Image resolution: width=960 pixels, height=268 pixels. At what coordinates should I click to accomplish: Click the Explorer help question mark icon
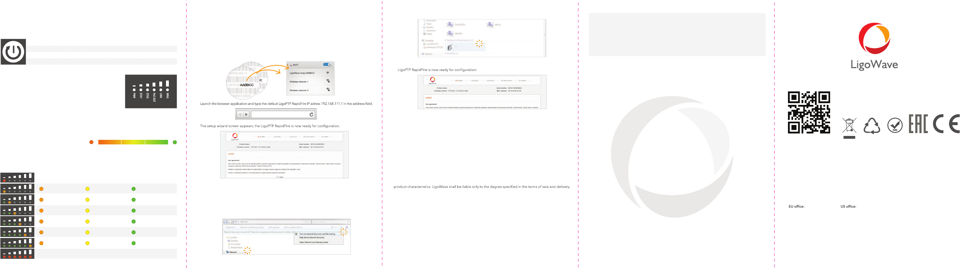point(347,227)
